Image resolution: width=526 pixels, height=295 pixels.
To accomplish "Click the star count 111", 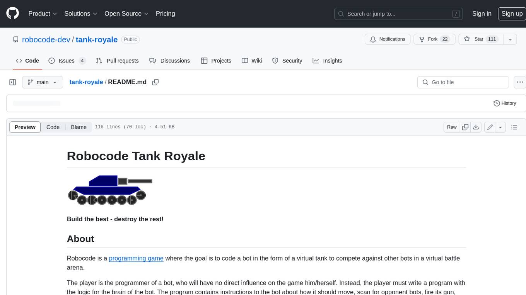I will pyautogui.click(x=492, y=39).
